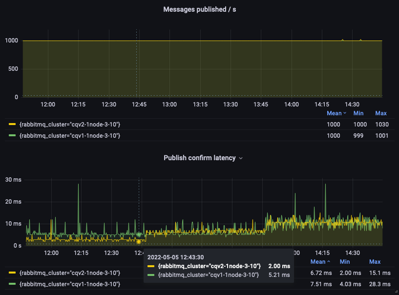Toggle cqv2-1node-3-10 series in Messages published legend
The height and width of the screenshot is (295, 399).
(x=69, y=125)
